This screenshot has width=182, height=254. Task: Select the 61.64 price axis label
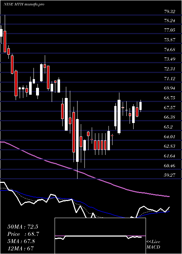point(170,156)
